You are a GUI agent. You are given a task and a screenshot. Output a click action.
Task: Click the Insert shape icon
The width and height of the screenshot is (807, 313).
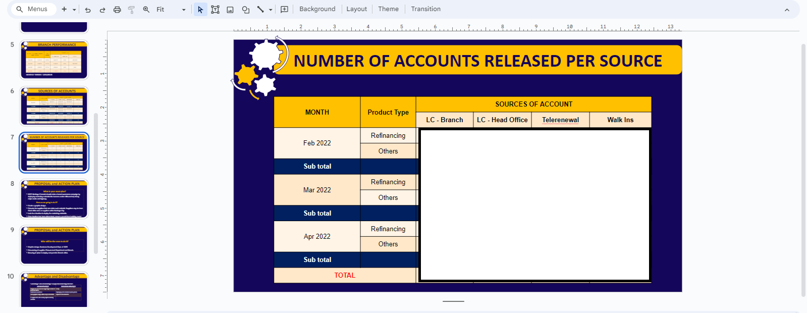(x=246, y=10)
